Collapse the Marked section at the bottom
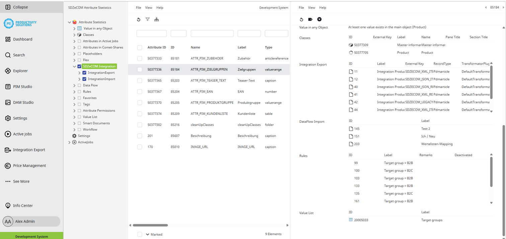Image resolution: width=506 pixels, height=239 pixels. (x=147, y=234)
